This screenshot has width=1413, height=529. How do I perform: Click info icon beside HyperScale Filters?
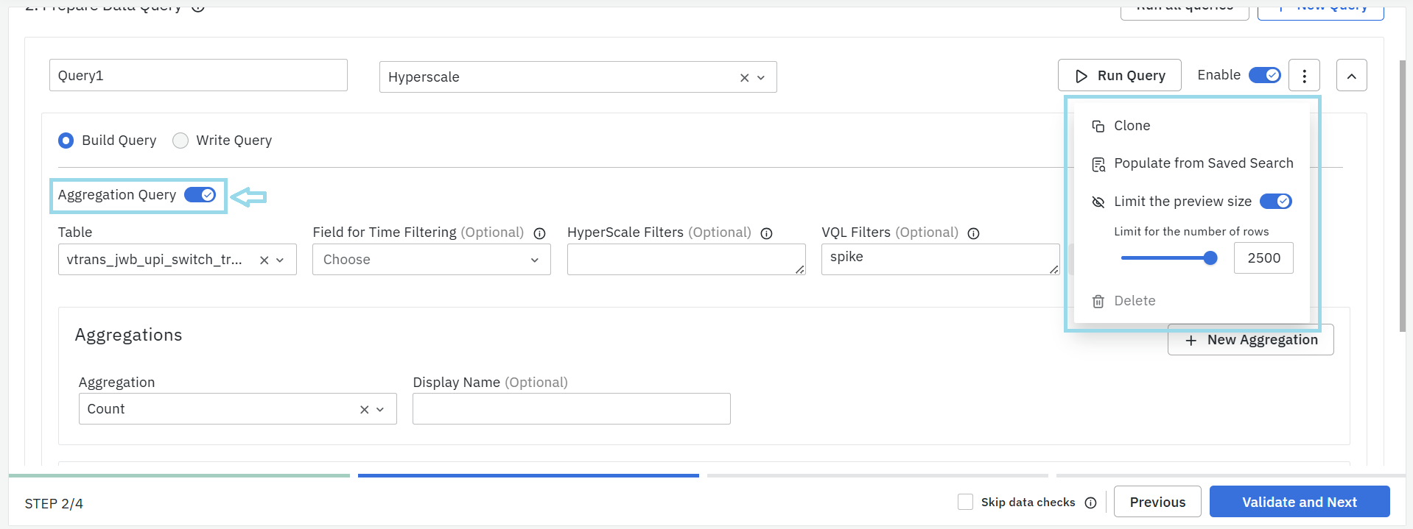tap(766, 233)
